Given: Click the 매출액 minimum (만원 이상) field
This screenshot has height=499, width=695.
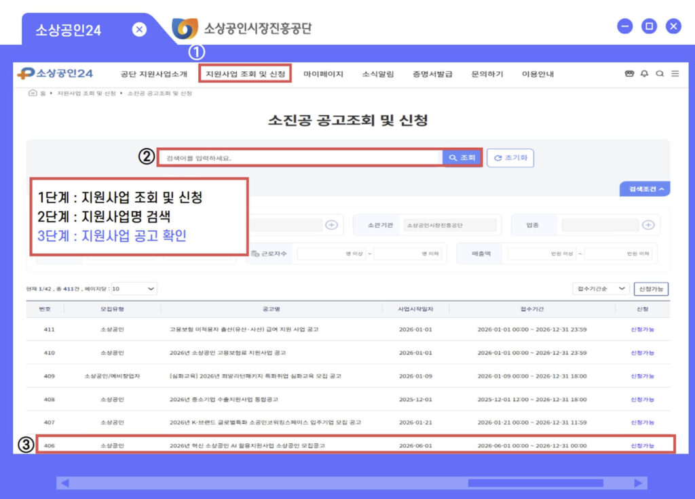Looking at the screenshot, I should [542, 254].
